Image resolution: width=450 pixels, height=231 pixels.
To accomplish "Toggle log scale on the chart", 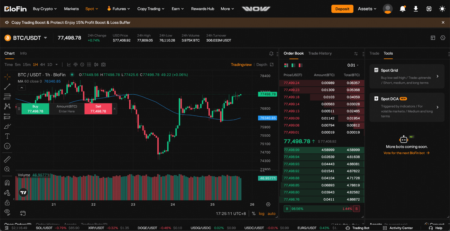I will 262,214.
